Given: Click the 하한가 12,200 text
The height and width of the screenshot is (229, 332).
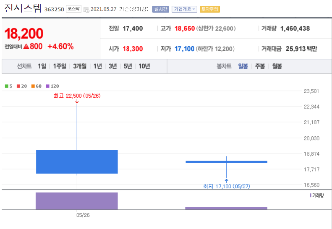Looking at the screenshot, I should pyautogui.click(x=215, y=49).
